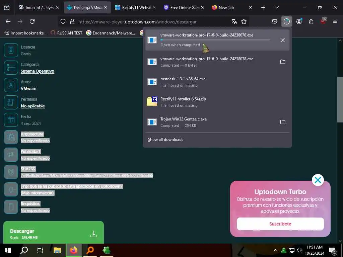Click Suscríbete button in Turbo popup
Image resolution: width=343 pixels, height=257 pixels.
pos(280,224)
